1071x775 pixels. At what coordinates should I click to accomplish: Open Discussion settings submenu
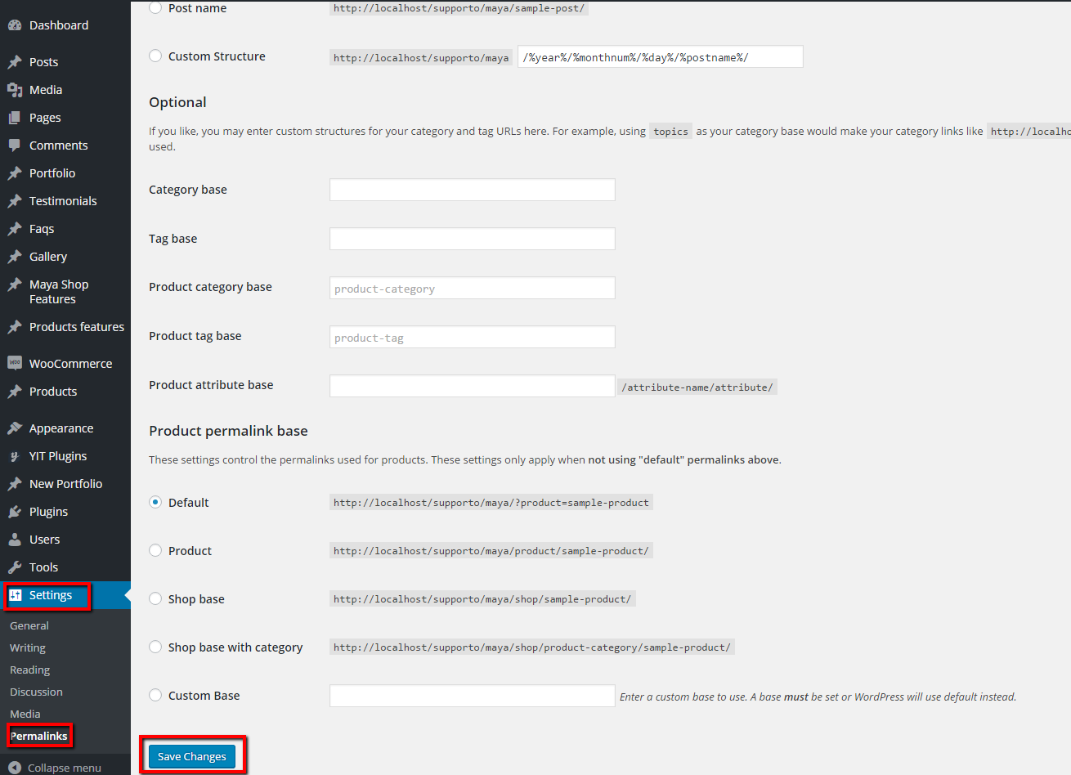click(x=36, y=692)
